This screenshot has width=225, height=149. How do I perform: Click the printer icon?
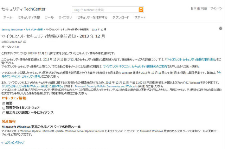point(220,28)
